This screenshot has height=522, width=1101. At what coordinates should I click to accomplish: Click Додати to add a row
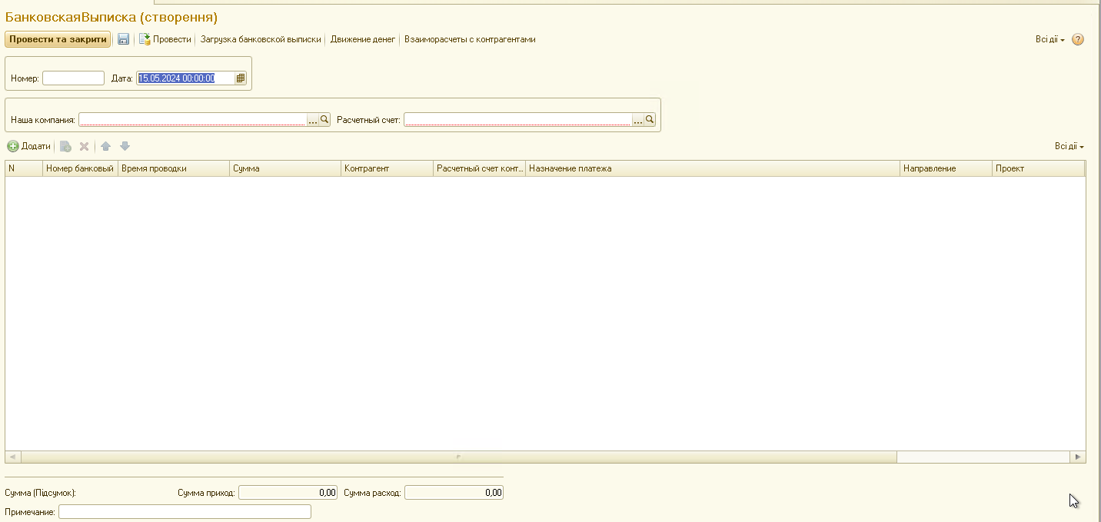(29, 146)
